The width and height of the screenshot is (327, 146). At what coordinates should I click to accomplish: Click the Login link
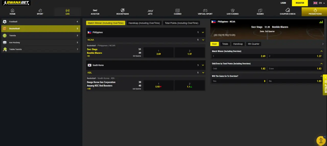[x=283, y=3]
